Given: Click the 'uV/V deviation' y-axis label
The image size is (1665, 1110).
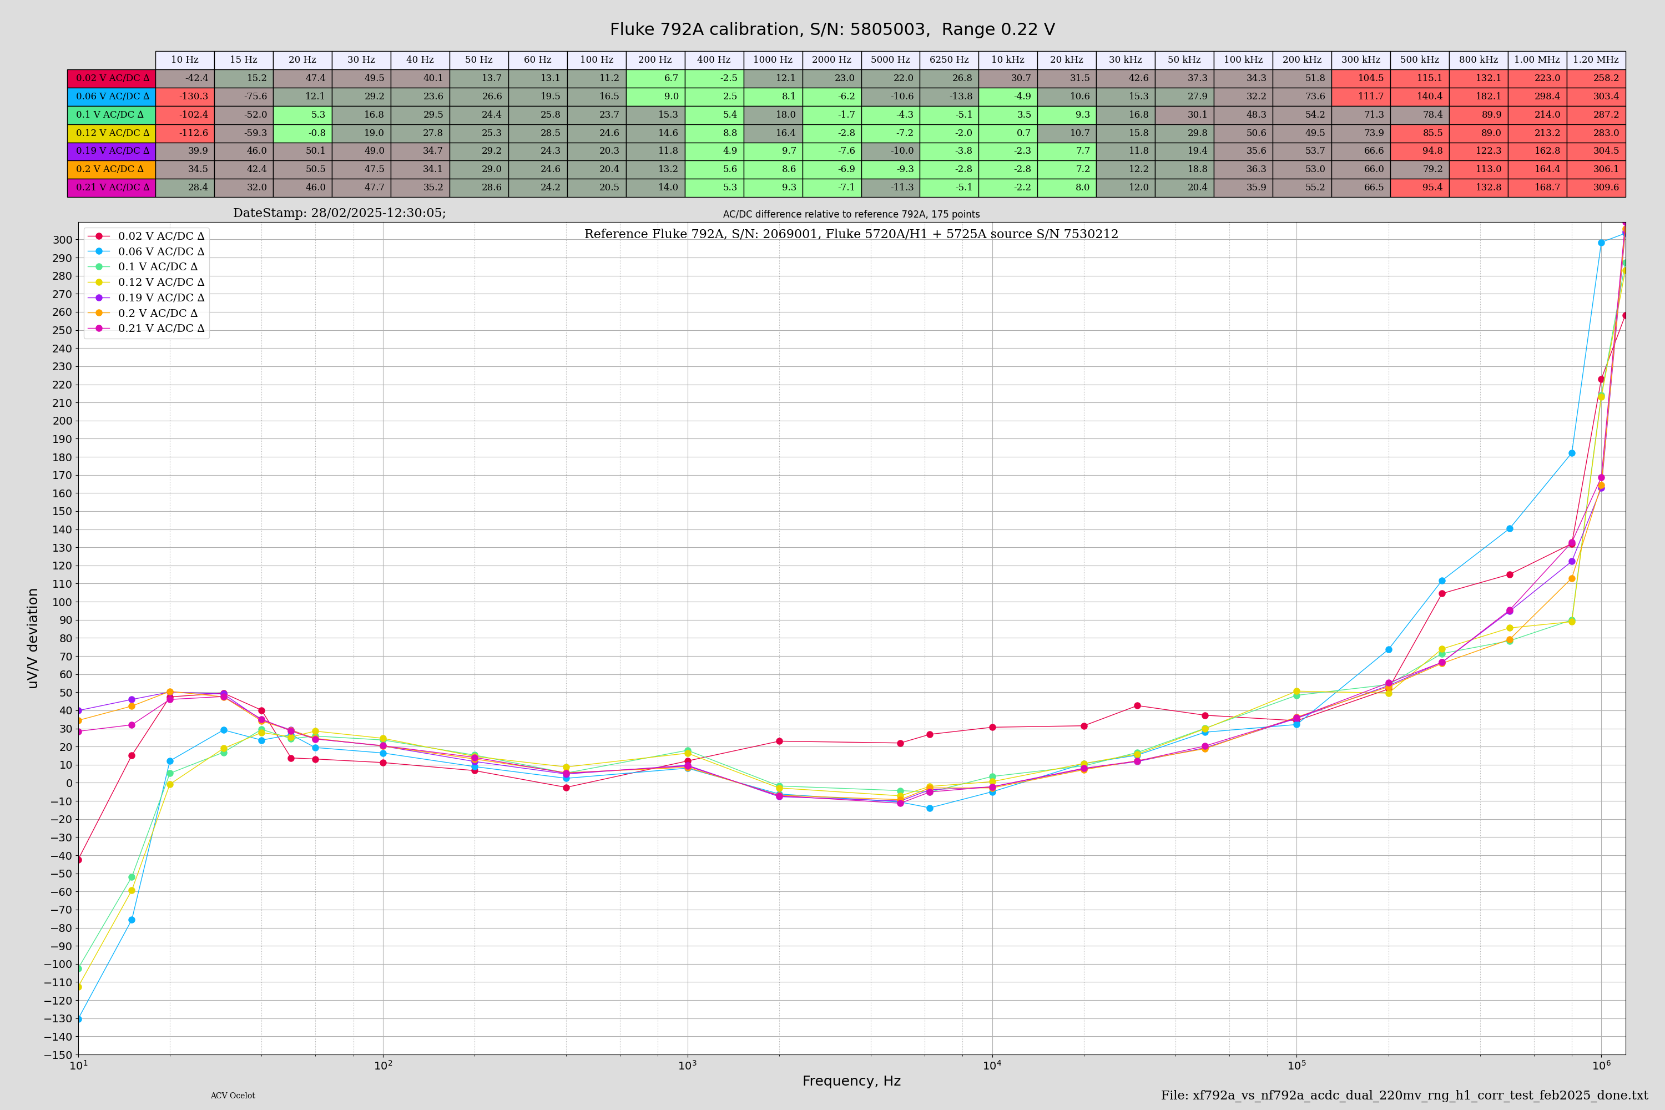Looking at the screenshot, I should point(33,639).
